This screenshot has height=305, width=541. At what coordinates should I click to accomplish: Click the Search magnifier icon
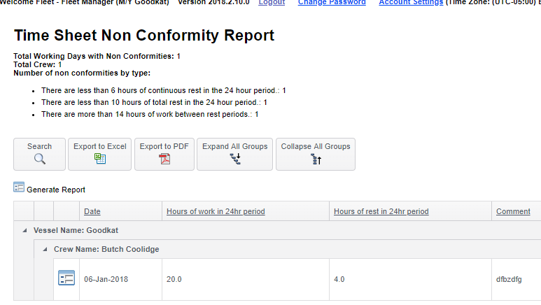coord(40,159)
